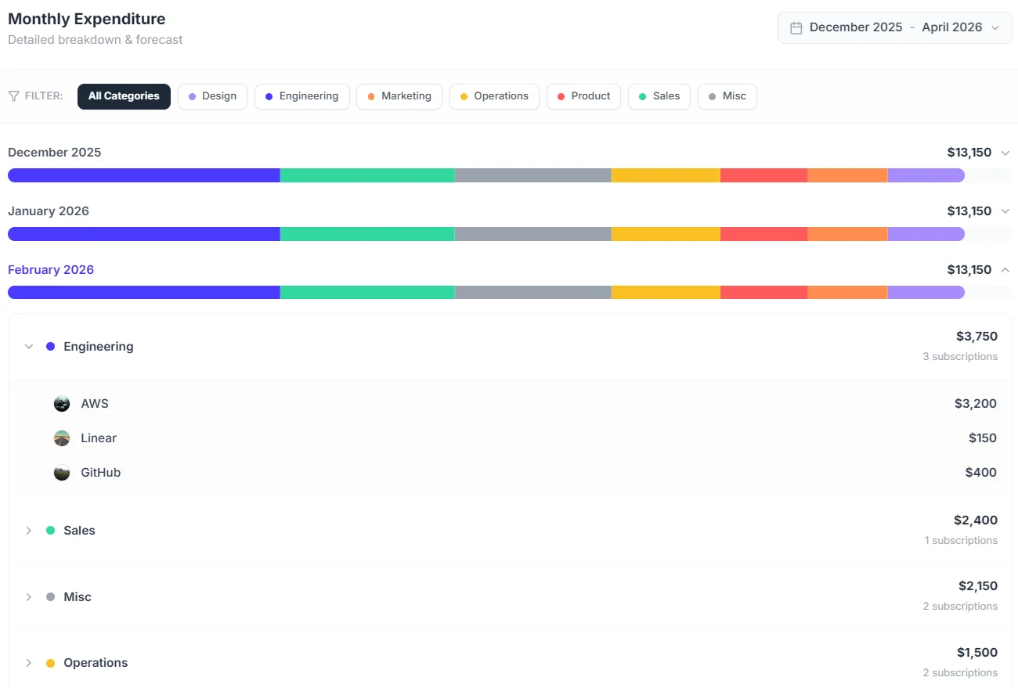The height and width of the screenshot is (688, 1018).
Task: Expand the Misc category row
Action: [29, 597]
